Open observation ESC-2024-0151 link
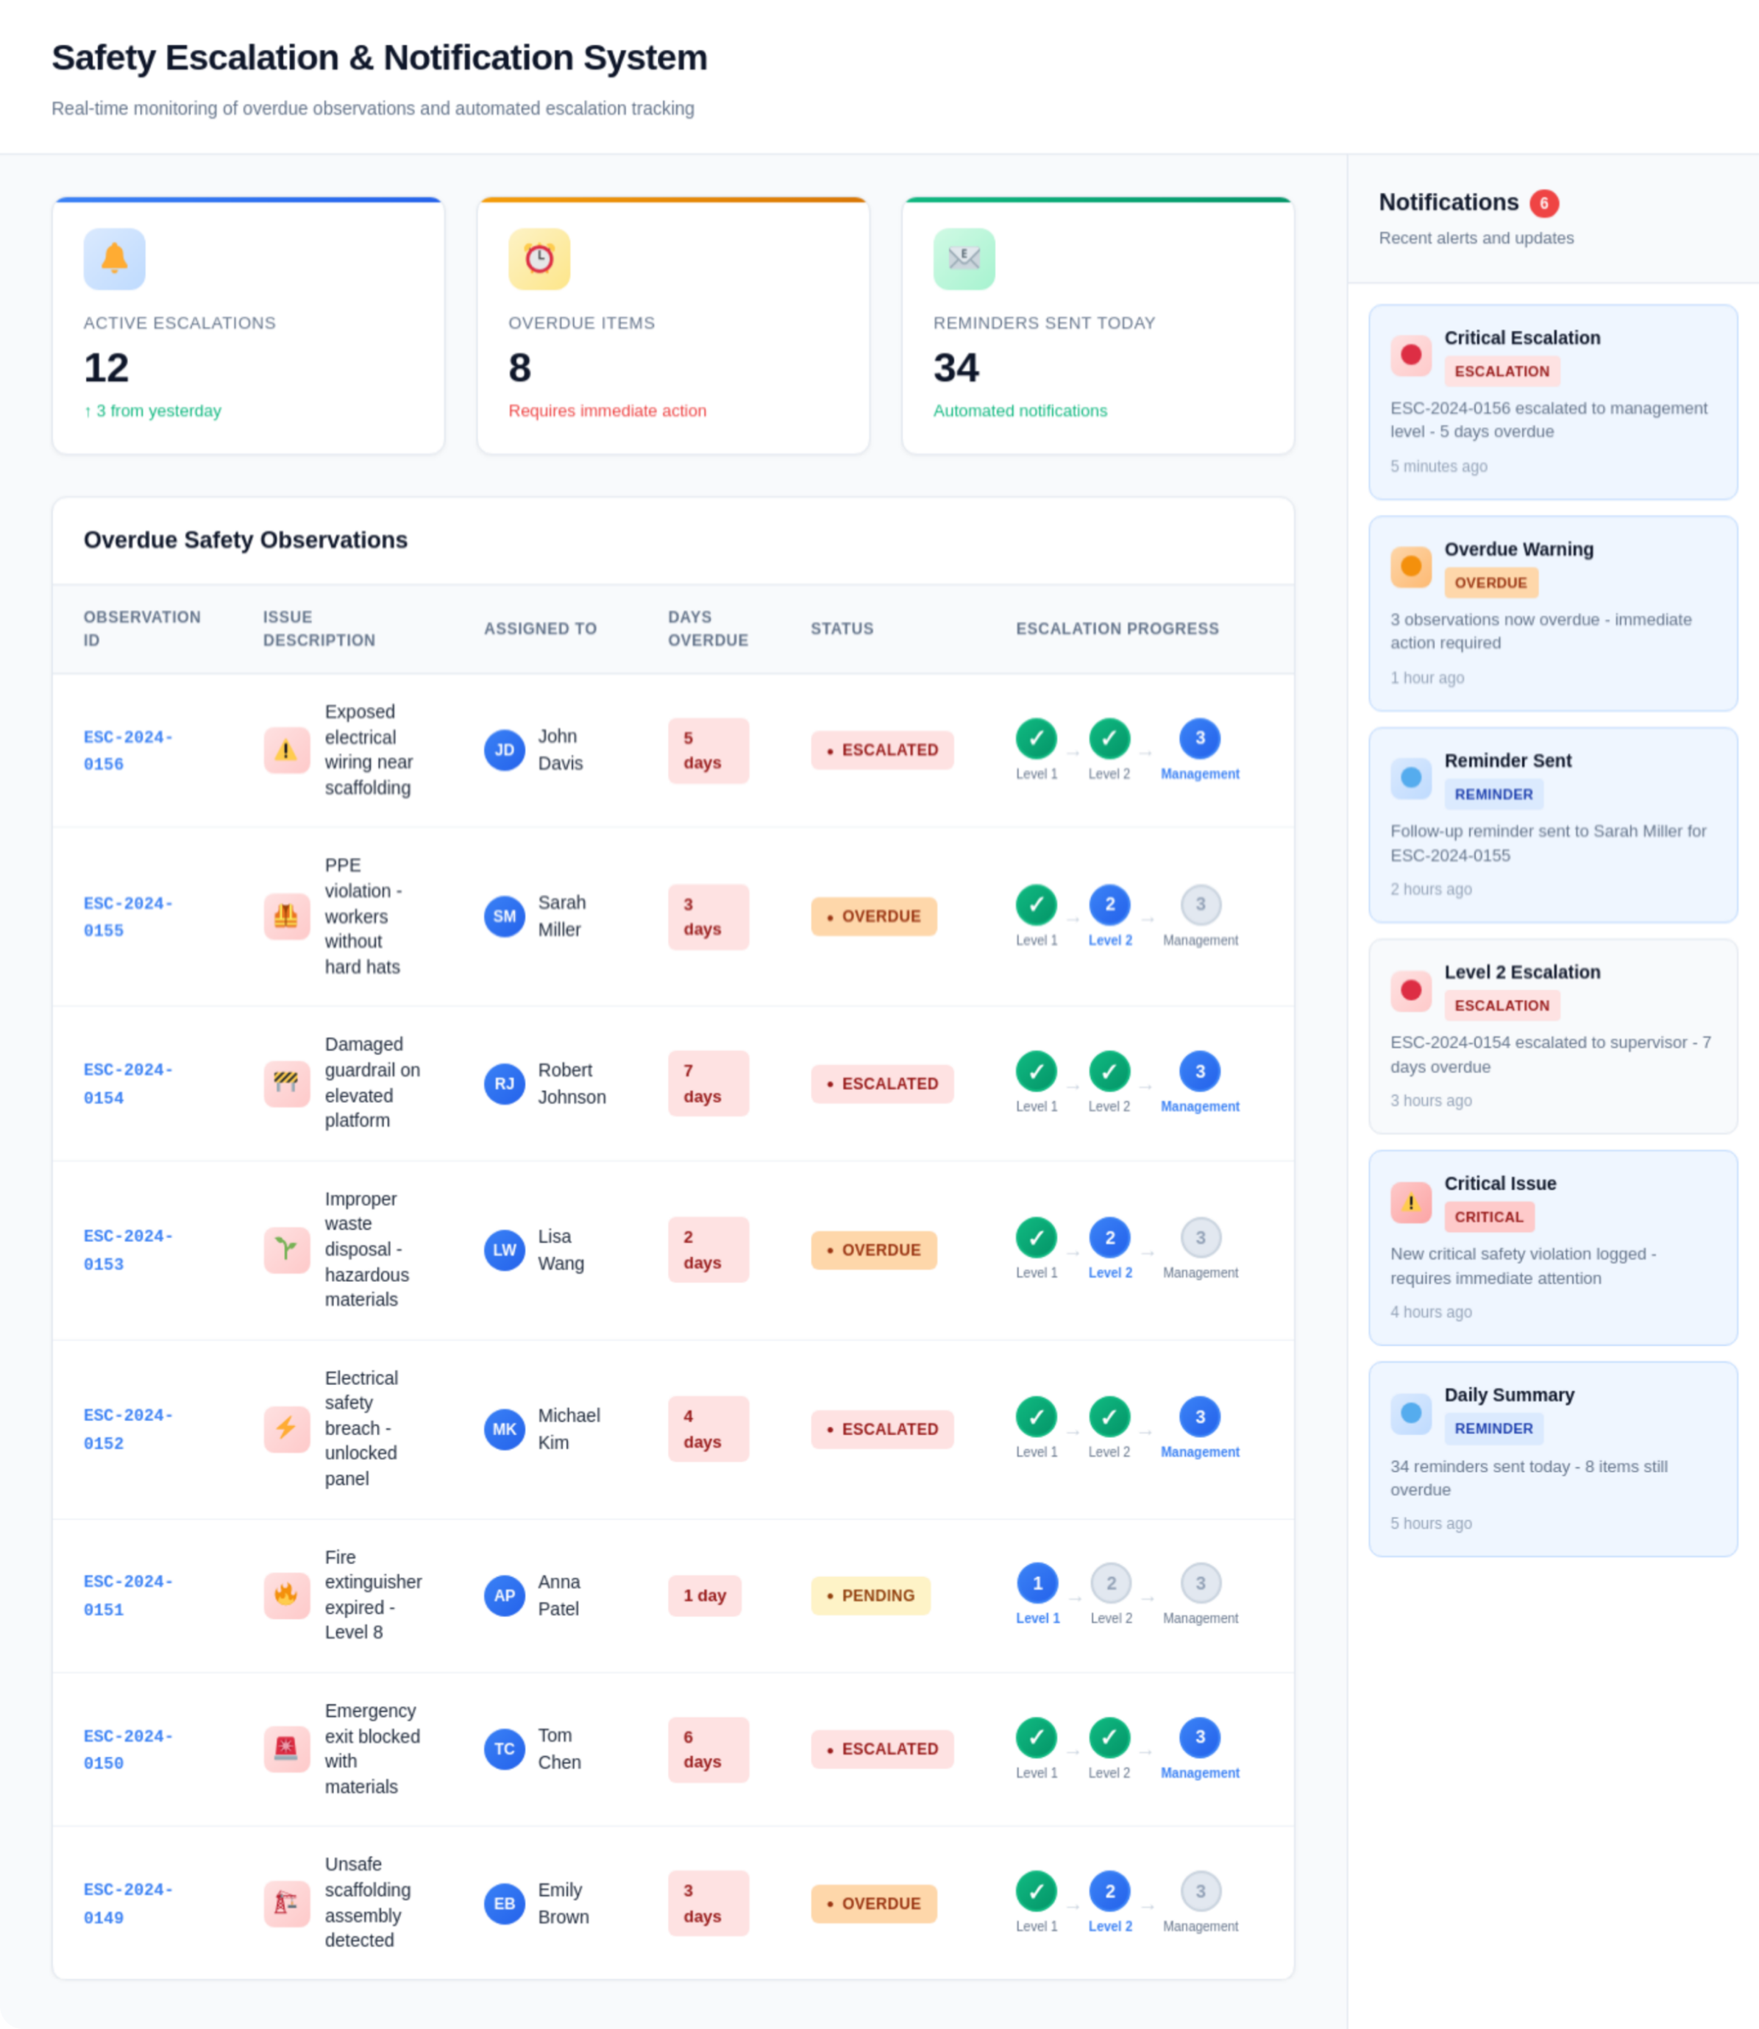1759x2029 pixels. coord(127,1595)
